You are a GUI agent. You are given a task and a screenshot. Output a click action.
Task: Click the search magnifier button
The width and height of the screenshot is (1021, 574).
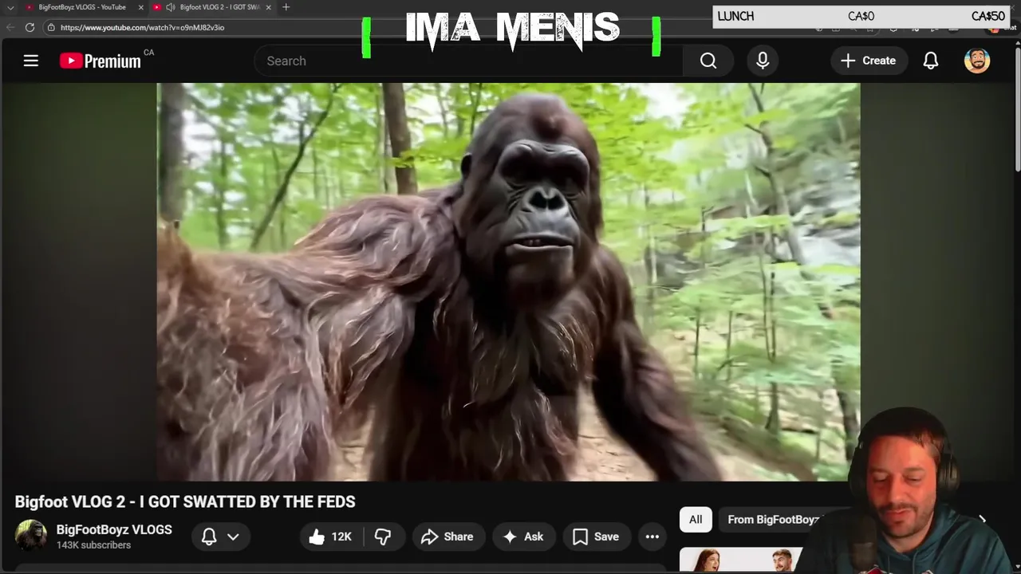[x=708, y=61]
